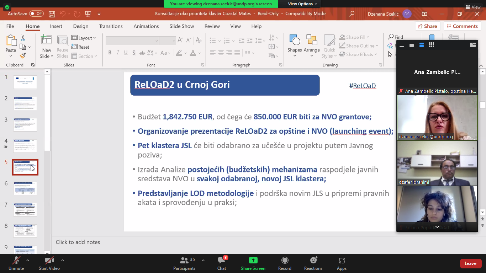Open font size combo box

[168, 41]
